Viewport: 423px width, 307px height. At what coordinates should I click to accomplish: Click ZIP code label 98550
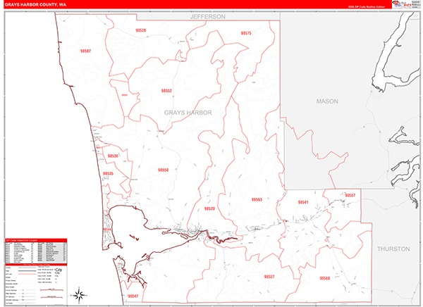click(164, 170)
